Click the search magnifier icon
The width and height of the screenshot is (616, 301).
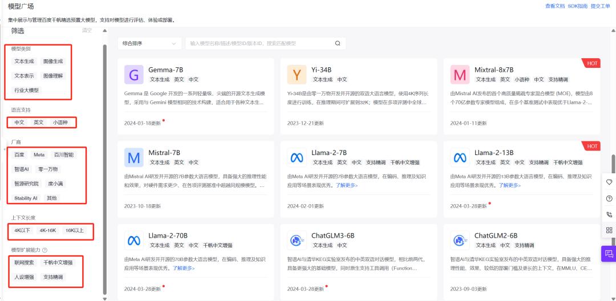click(x=338, y=43)
